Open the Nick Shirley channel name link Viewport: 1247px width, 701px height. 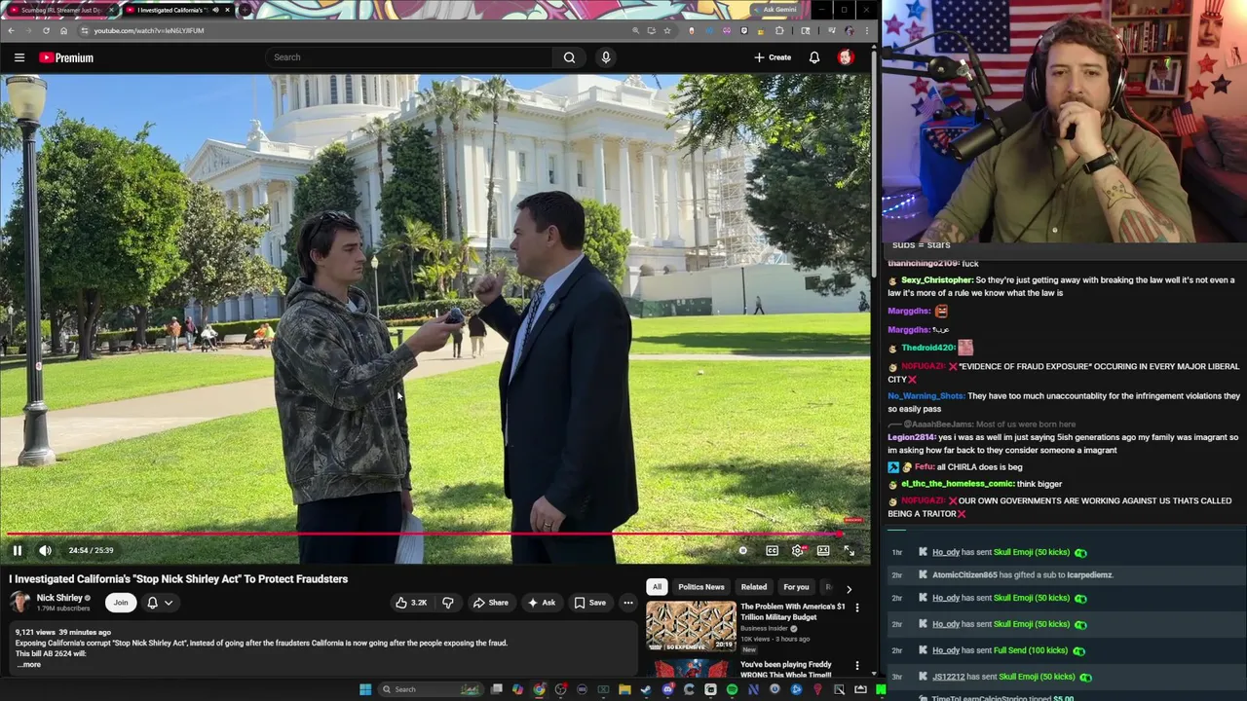[x=59, y=598]
